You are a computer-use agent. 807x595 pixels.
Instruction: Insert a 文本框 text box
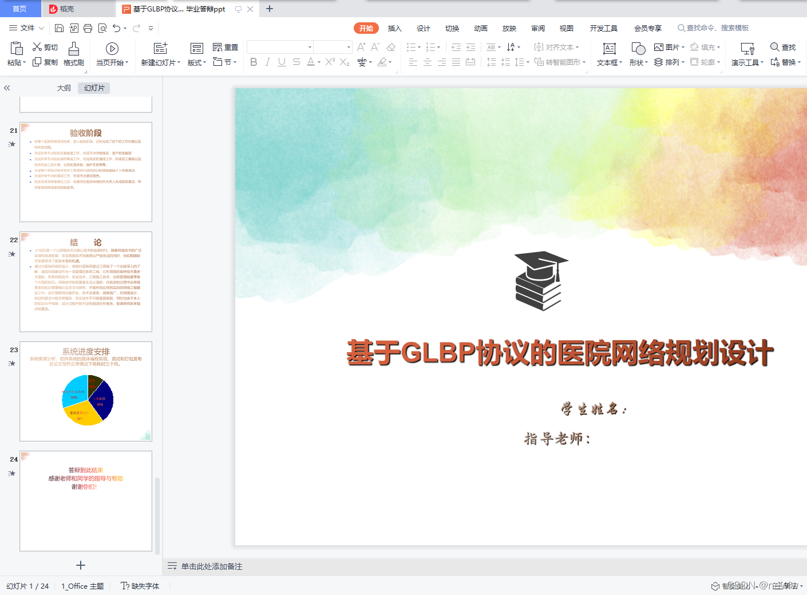click(608, 54)
